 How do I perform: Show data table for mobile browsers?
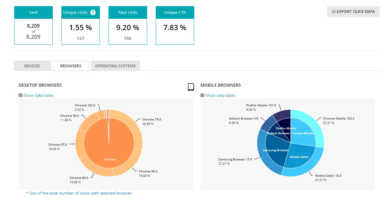pos(220,95)
